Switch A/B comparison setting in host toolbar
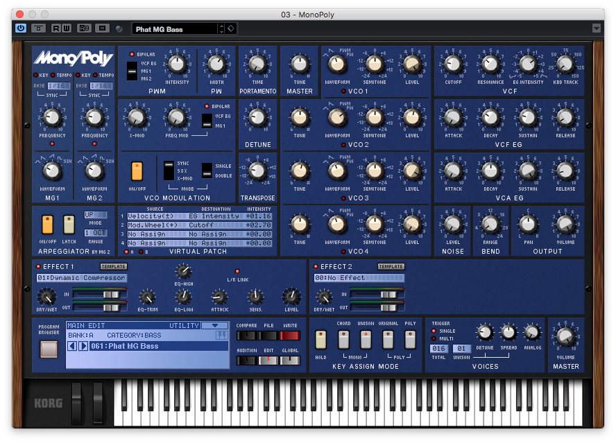Image resolution: width=616 pixels, height=443 pixels. 84,28
